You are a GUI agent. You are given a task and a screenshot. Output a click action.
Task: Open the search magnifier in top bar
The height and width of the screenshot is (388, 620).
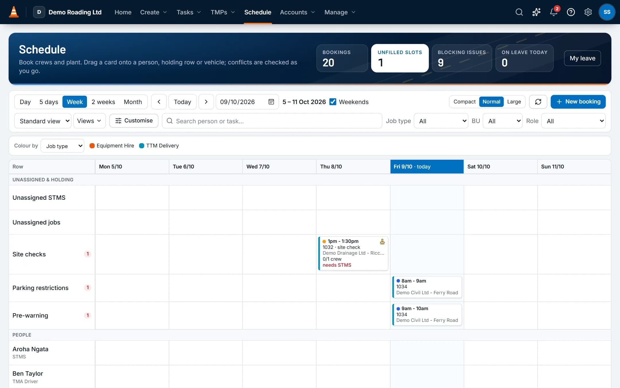point(519,12)
